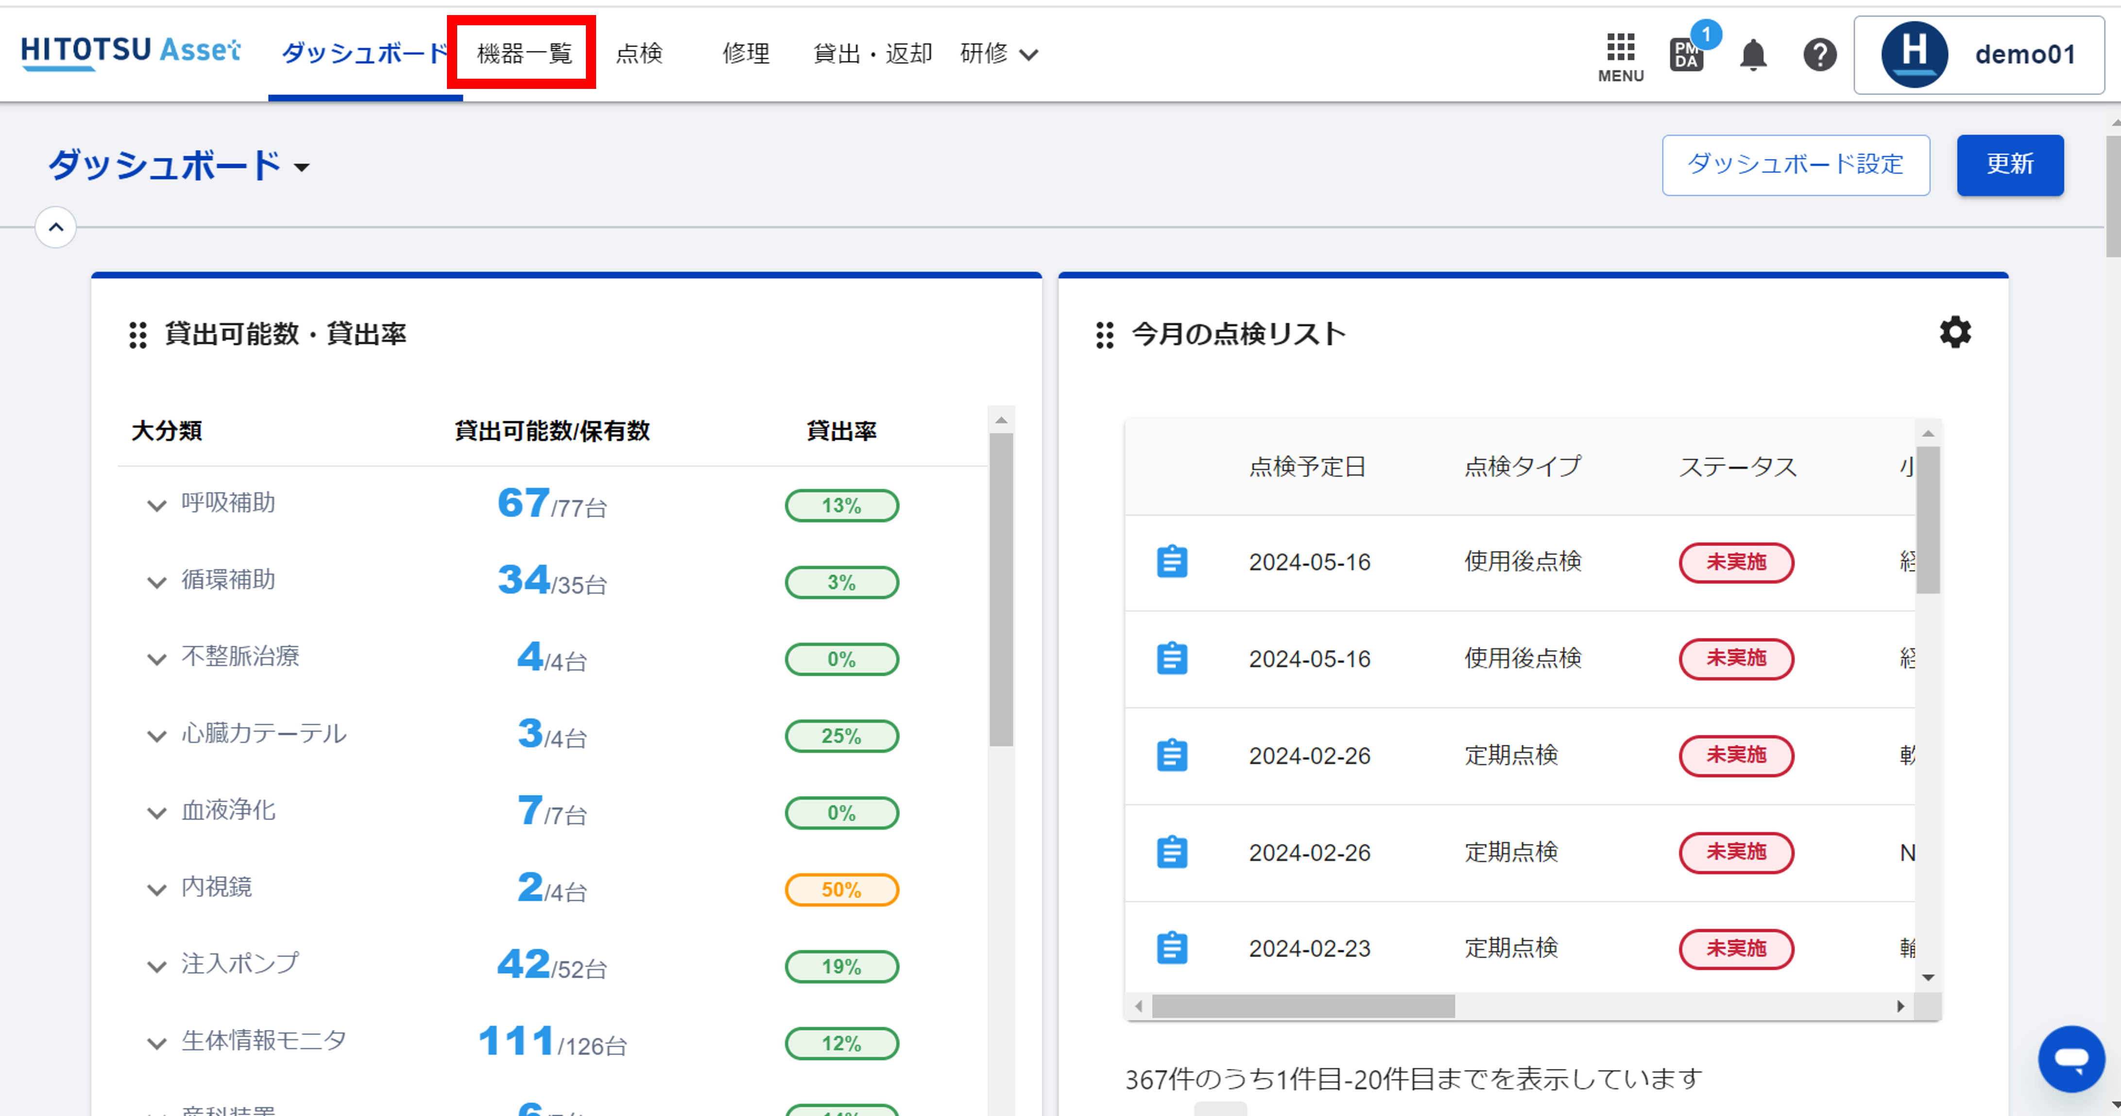Image resolution: width=2121 pixels, height=1116 pixels.
Task: Click inspection list scrollbar right arrow
Action: 1900,1006
